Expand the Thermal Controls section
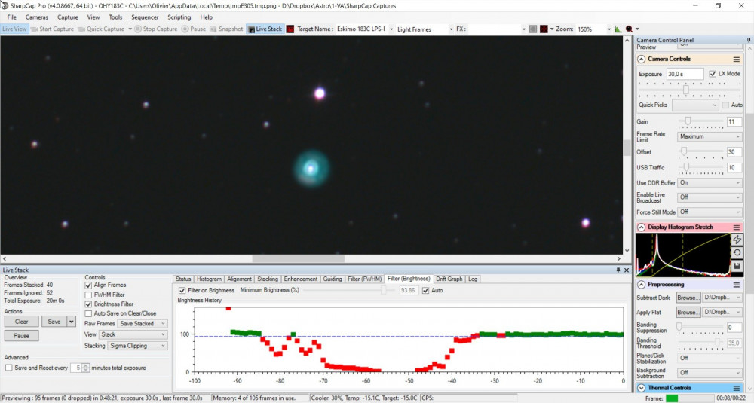 tap(642, 388)
